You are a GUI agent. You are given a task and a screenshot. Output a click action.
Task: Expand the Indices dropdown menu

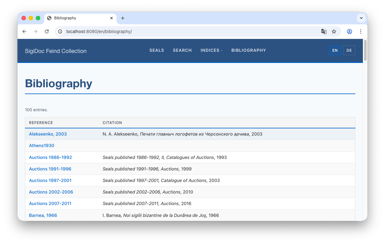click(x=211, y=50)
